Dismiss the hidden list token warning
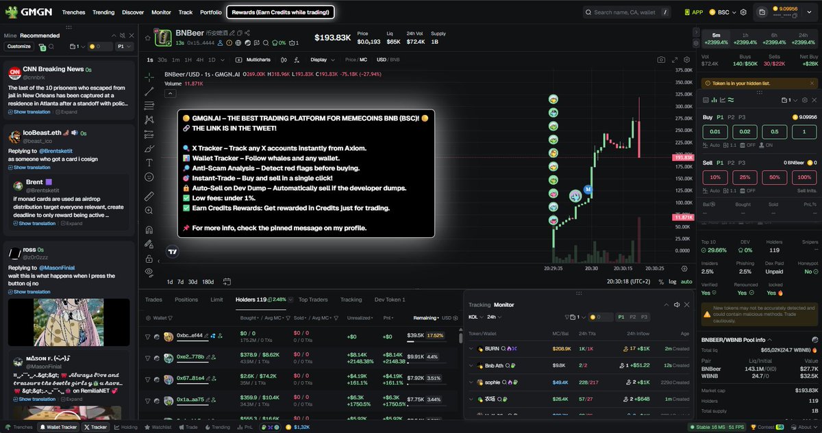The image size is (822, 433). tap(813, 83)
